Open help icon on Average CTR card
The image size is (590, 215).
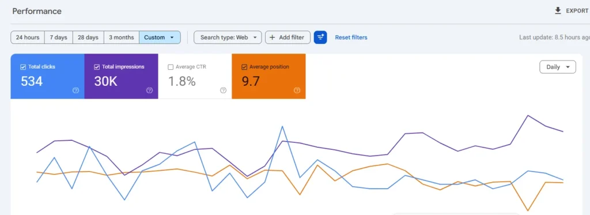(x=223, y=90)
